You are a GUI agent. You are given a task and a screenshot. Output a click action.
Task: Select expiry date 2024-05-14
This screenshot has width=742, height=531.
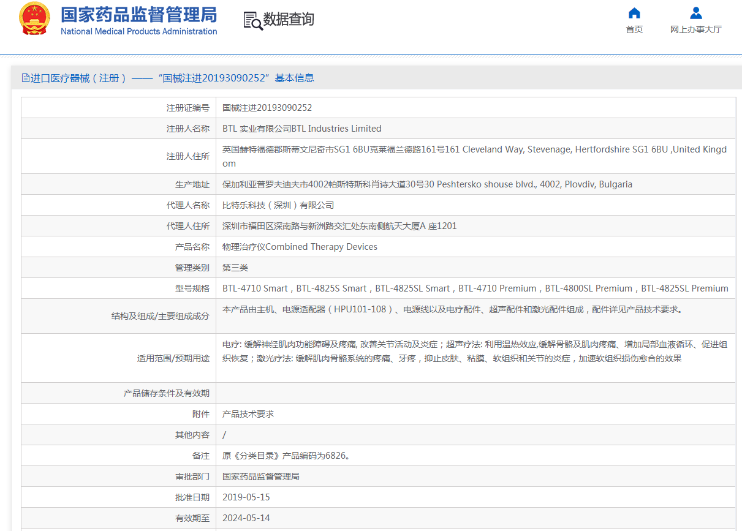tap(246, 518)
